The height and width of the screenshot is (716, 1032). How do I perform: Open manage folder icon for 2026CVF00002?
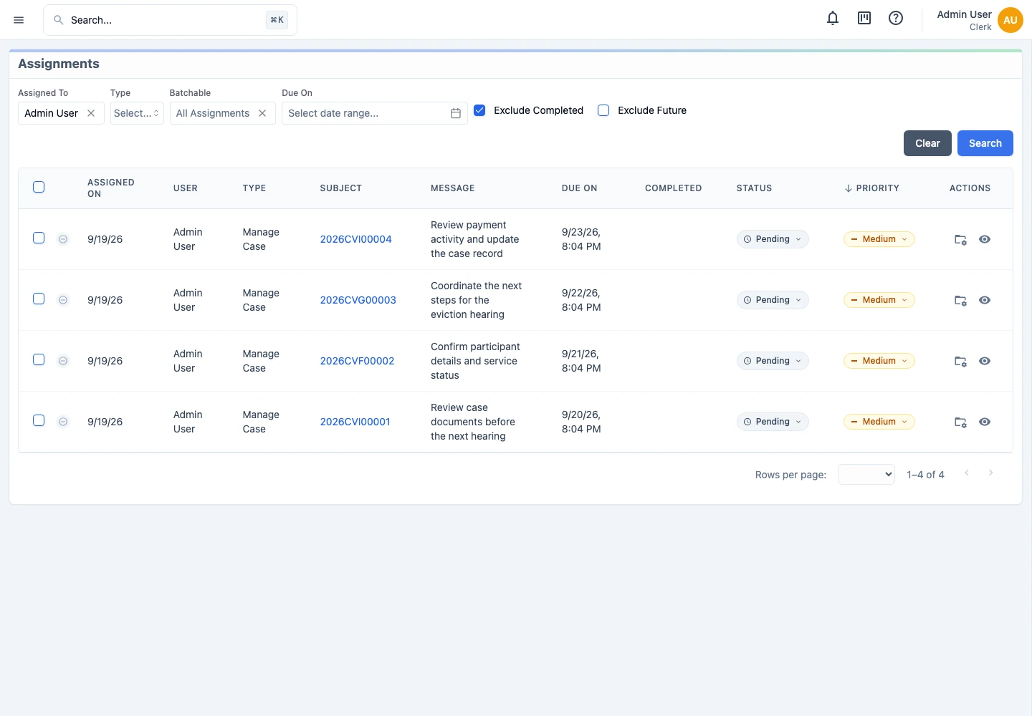[x=960, y=361]
